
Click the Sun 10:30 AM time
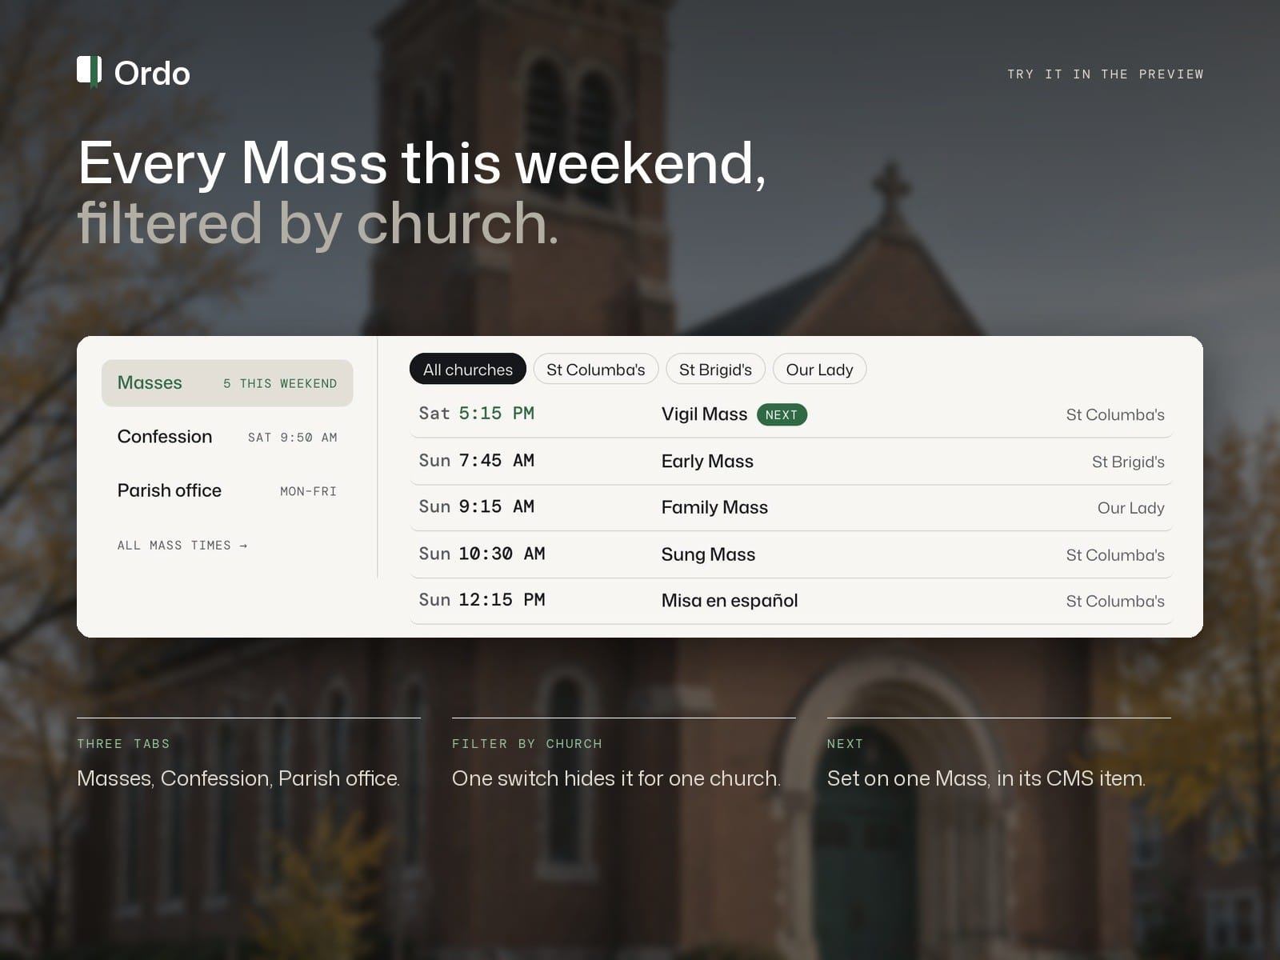(482, 554)
